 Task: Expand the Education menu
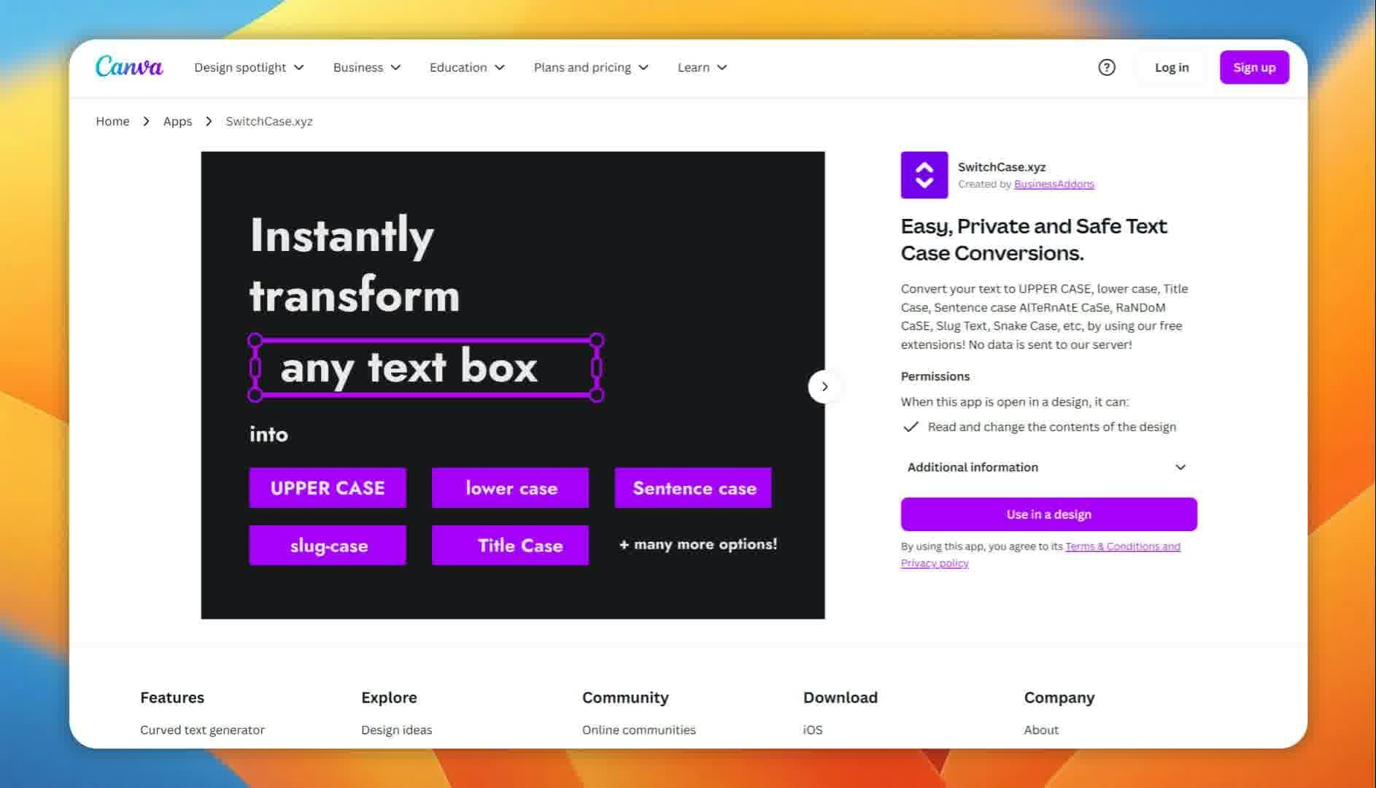pyautogui.click(x=467, y=67)
